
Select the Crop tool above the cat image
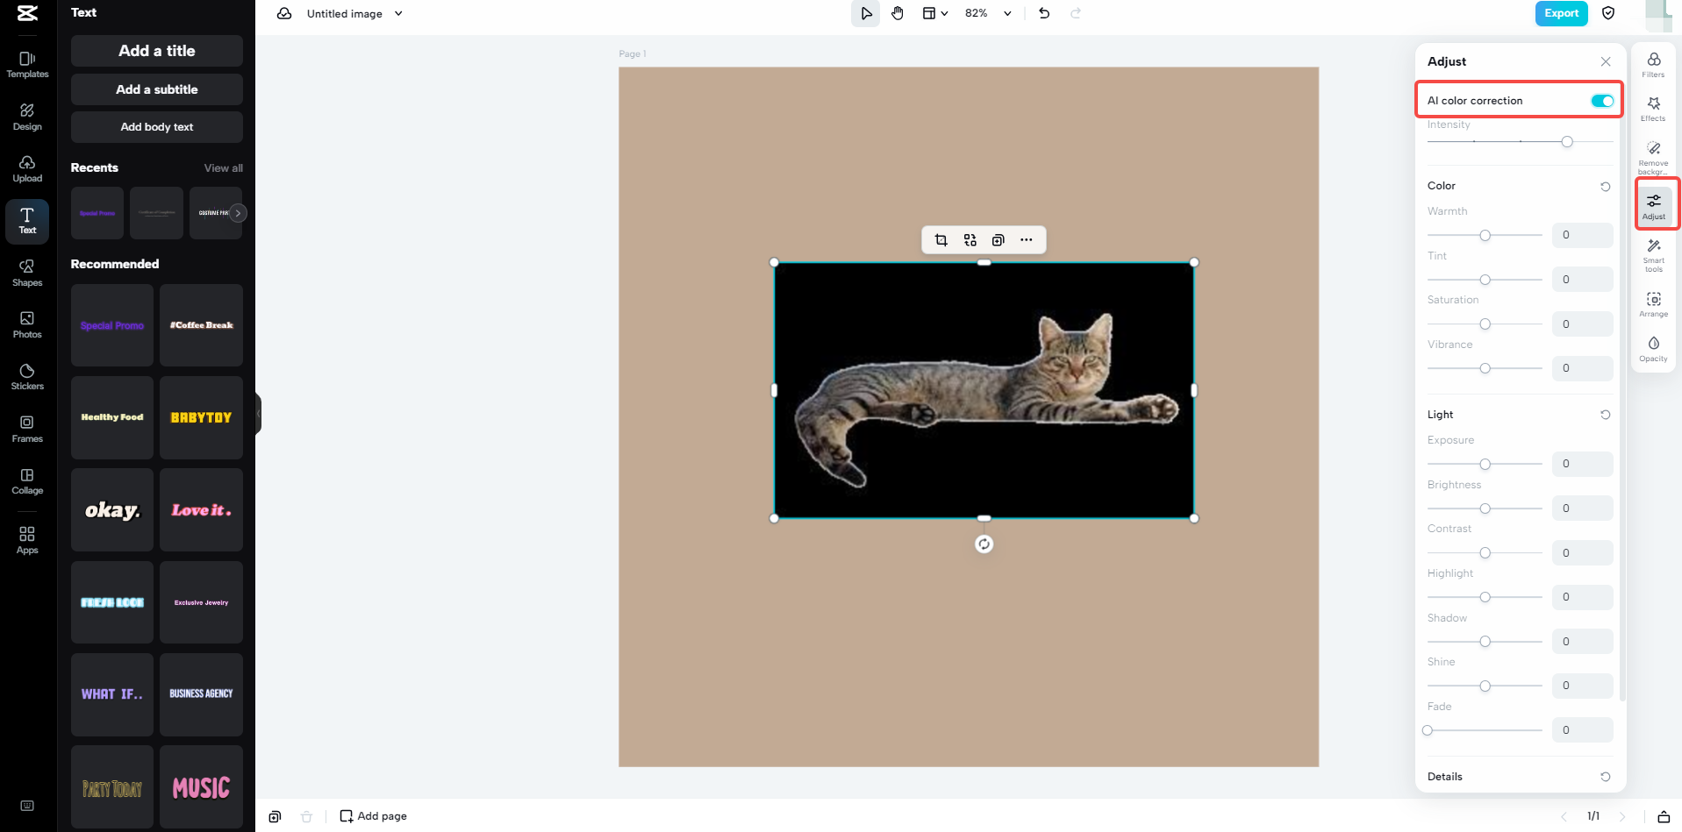(940, 239)
